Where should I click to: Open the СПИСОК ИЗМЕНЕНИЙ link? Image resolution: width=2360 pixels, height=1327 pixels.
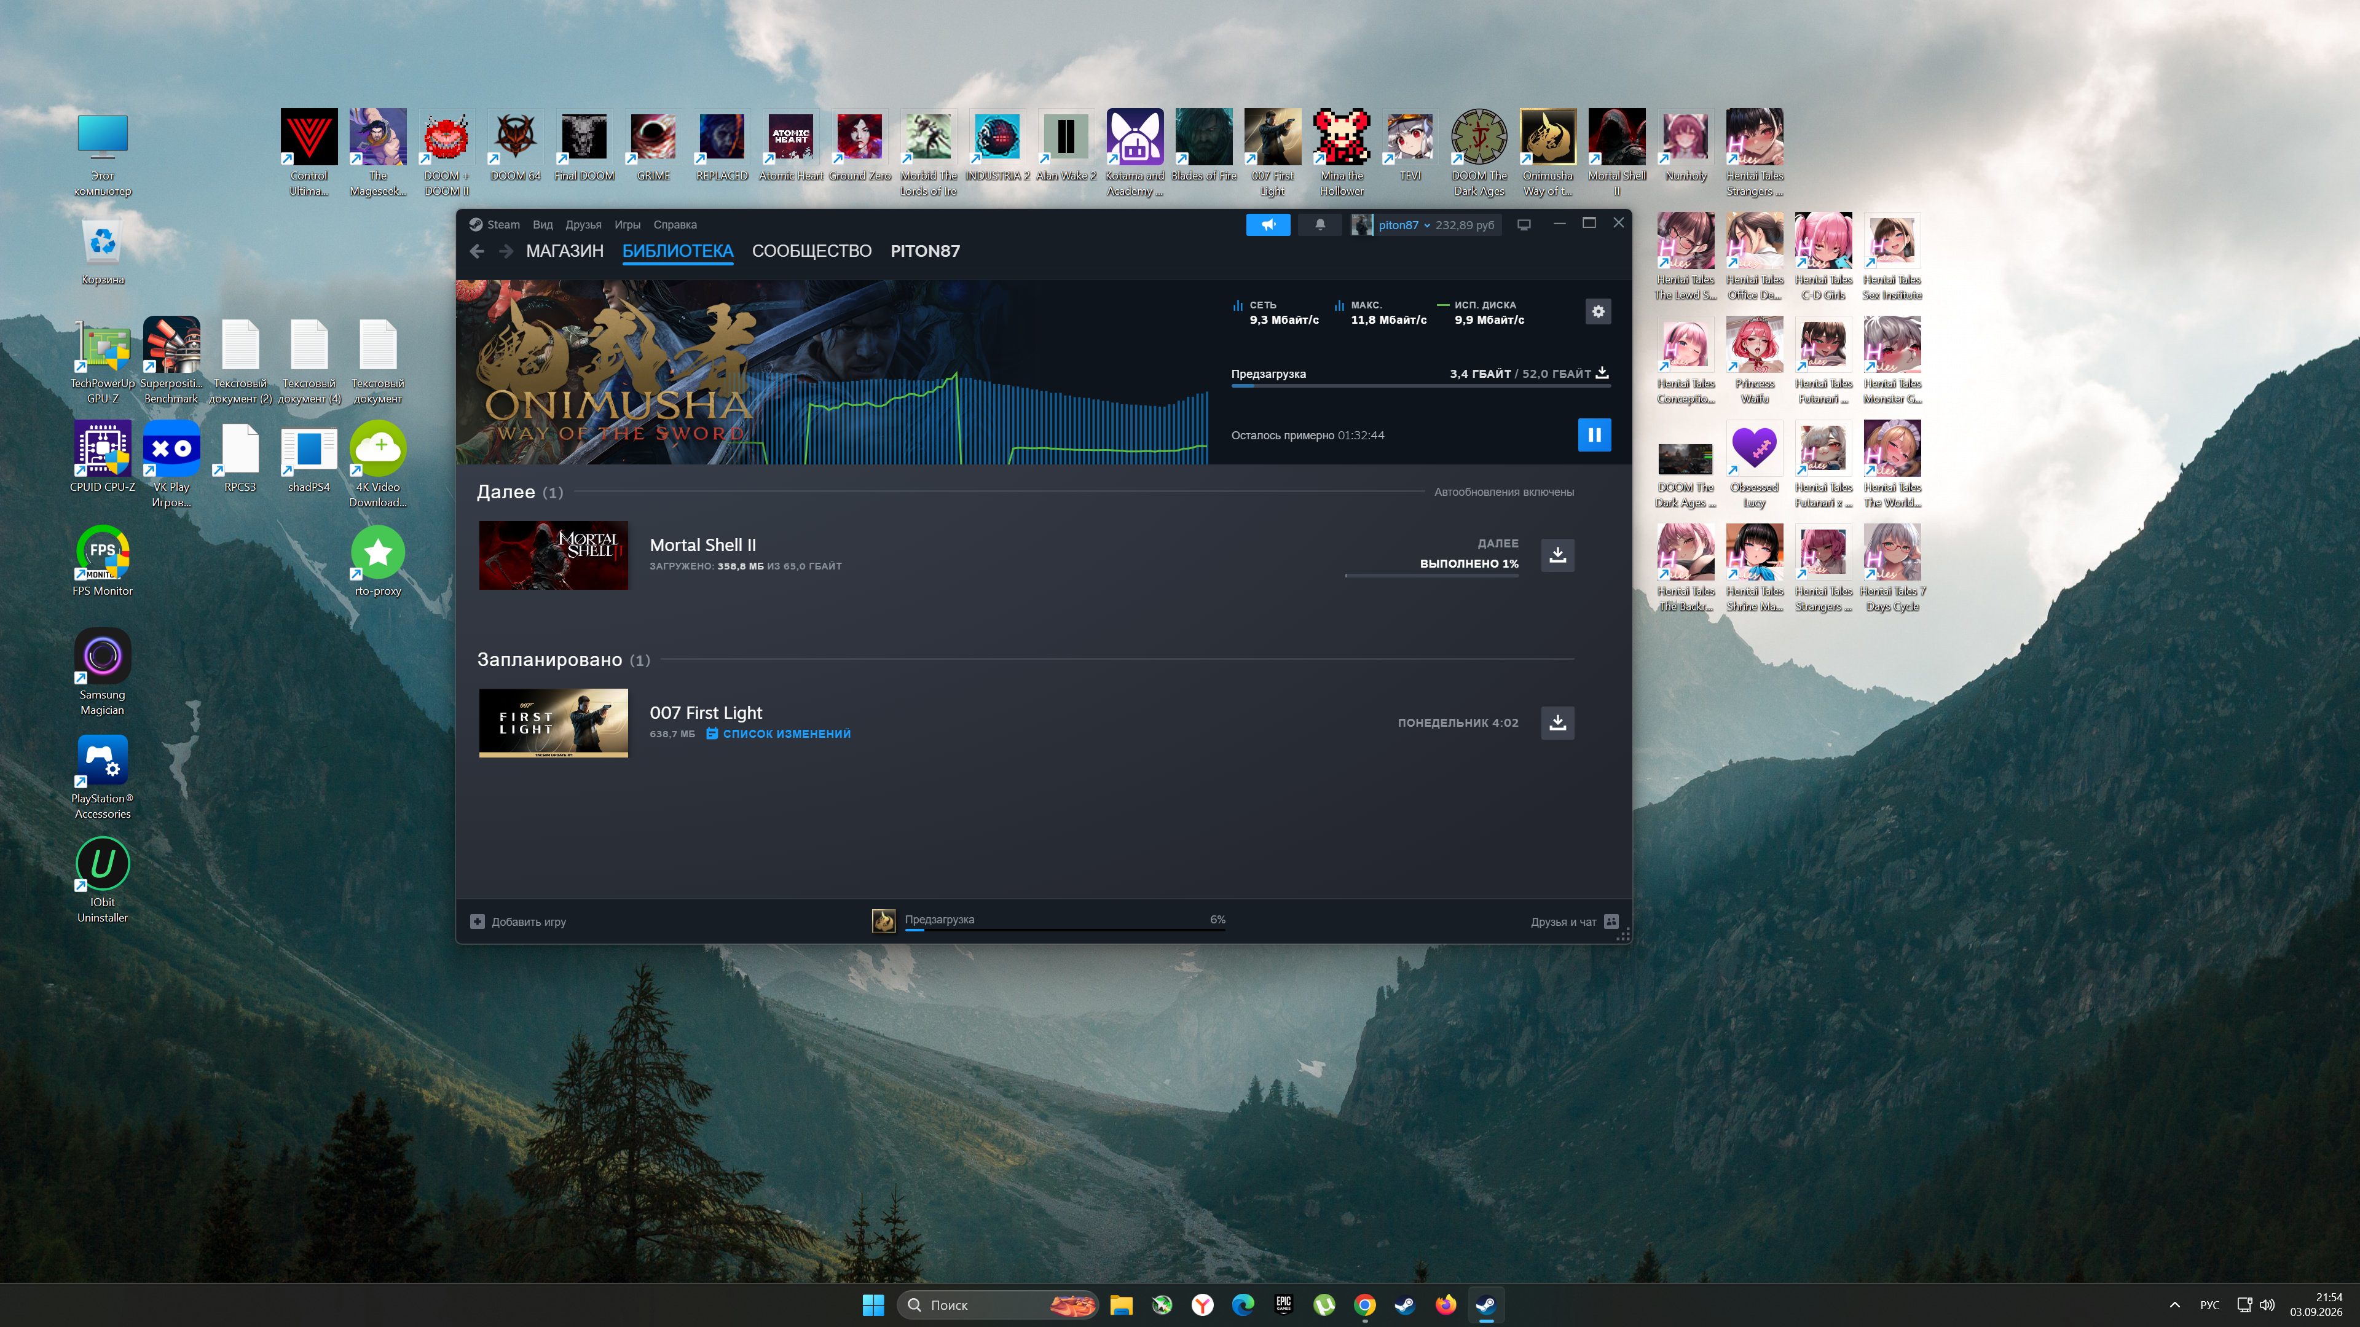pyautogui.click(x=779, y=734)
